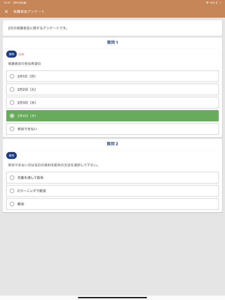Image resolution: width=225 pixels, height=300 pixels.
Task: Select the 2月3日（水） radio button
Action: (113, 102)
